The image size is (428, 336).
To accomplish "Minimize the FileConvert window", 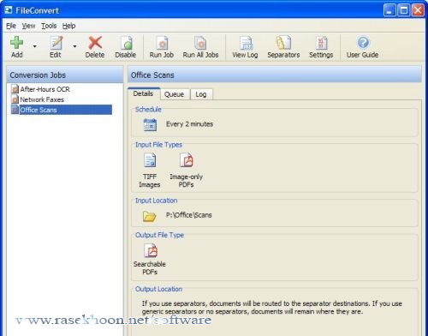I will click(389, 10).
